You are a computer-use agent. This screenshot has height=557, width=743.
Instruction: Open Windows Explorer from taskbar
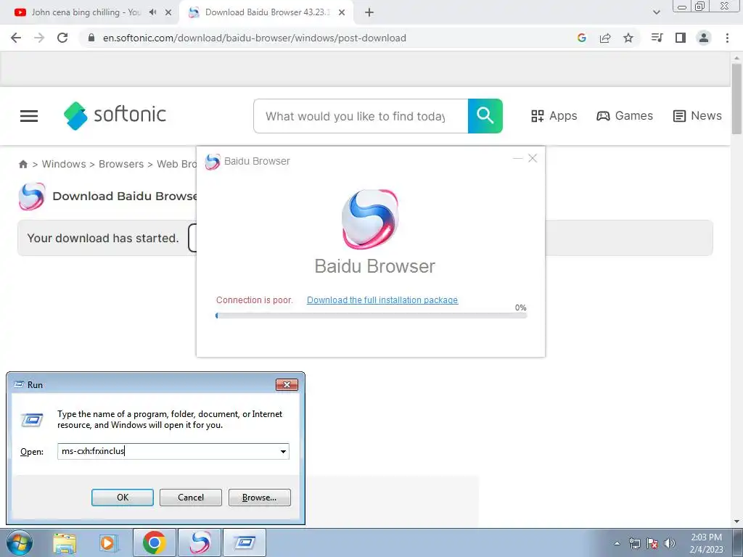pos(65,542)
